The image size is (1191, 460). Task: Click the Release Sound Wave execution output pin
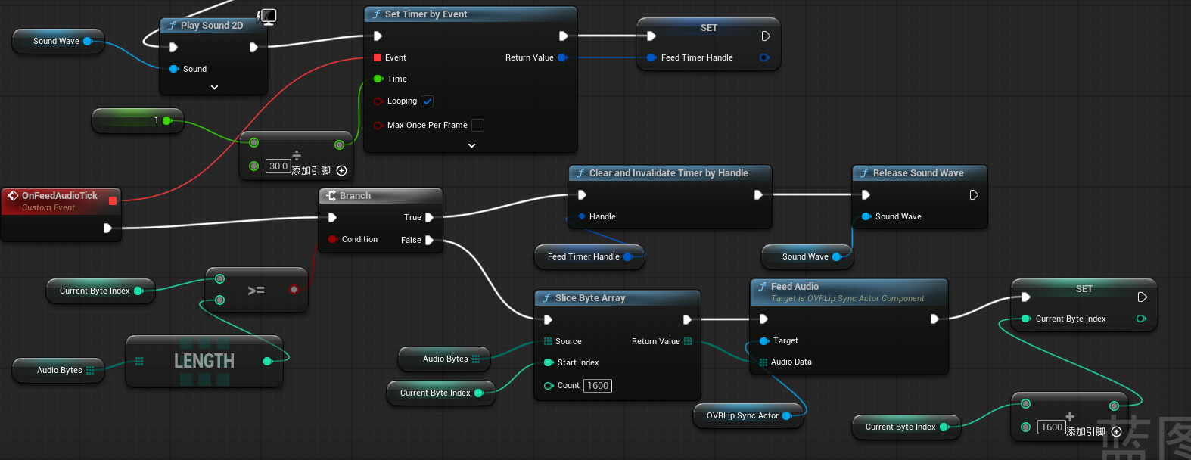pyautogui.click(x=974, y=194)
